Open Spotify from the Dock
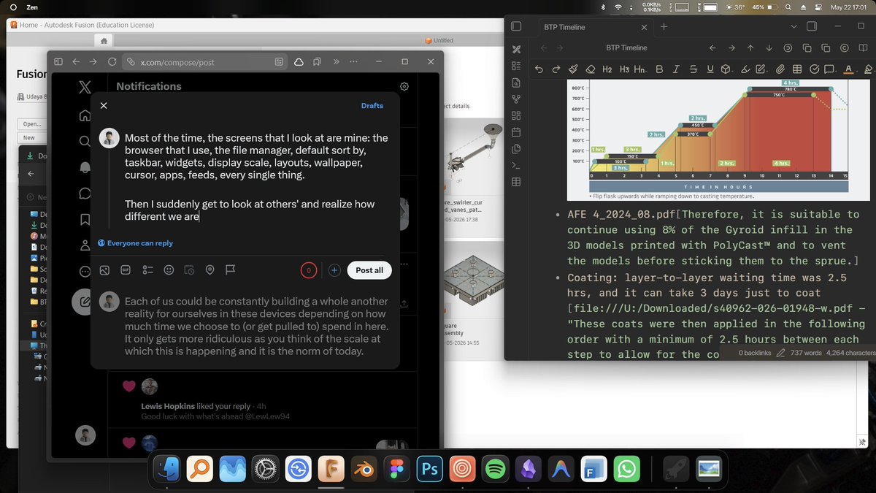This screenshot has height=493, width=876. [x=496, y=468]
